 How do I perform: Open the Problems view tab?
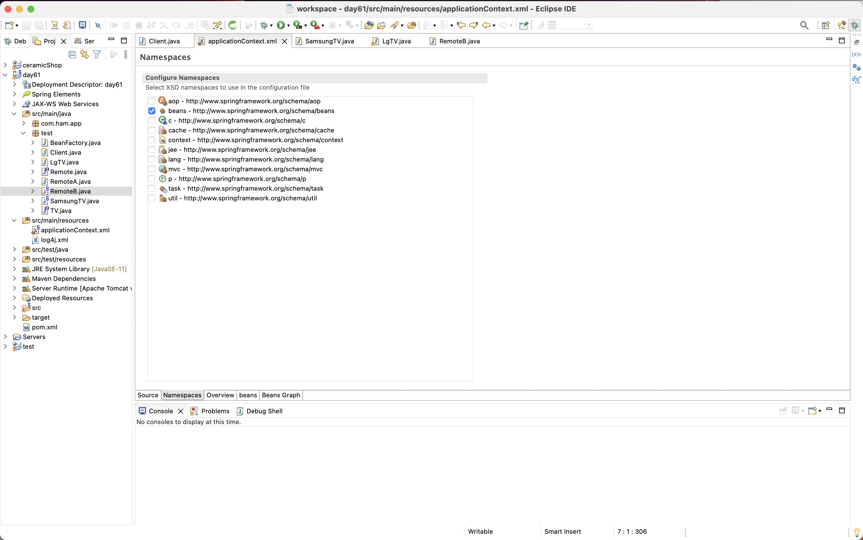point(215,411)
